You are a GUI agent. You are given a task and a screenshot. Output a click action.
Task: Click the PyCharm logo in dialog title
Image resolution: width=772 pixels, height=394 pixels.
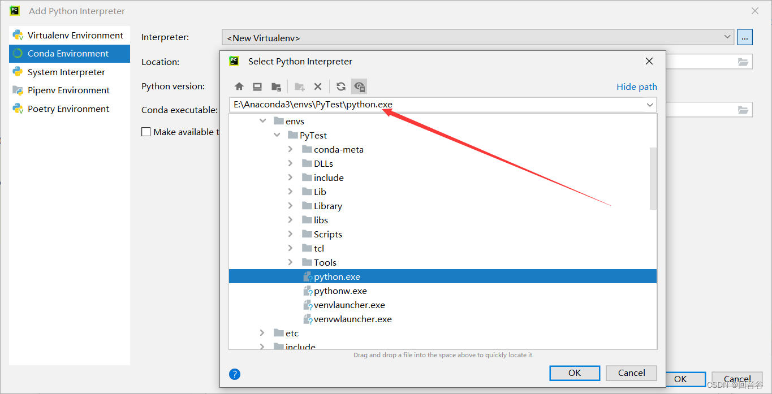234,61
